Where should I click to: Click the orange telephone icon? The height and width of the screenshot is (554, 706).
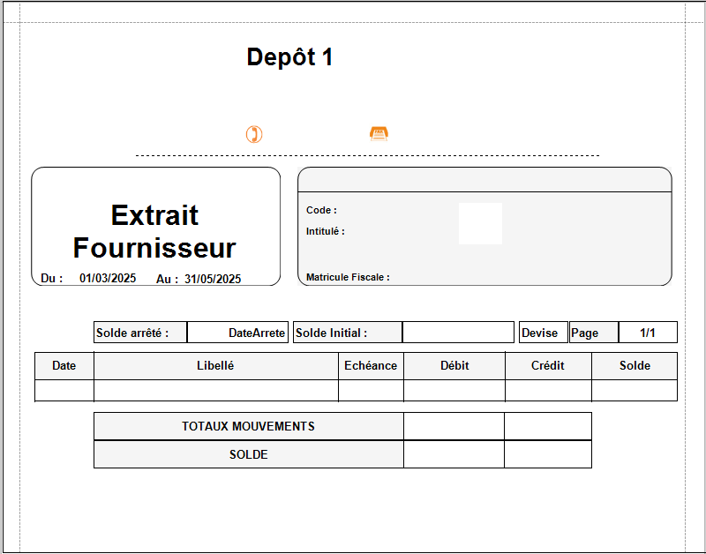(x=255, y=133)
